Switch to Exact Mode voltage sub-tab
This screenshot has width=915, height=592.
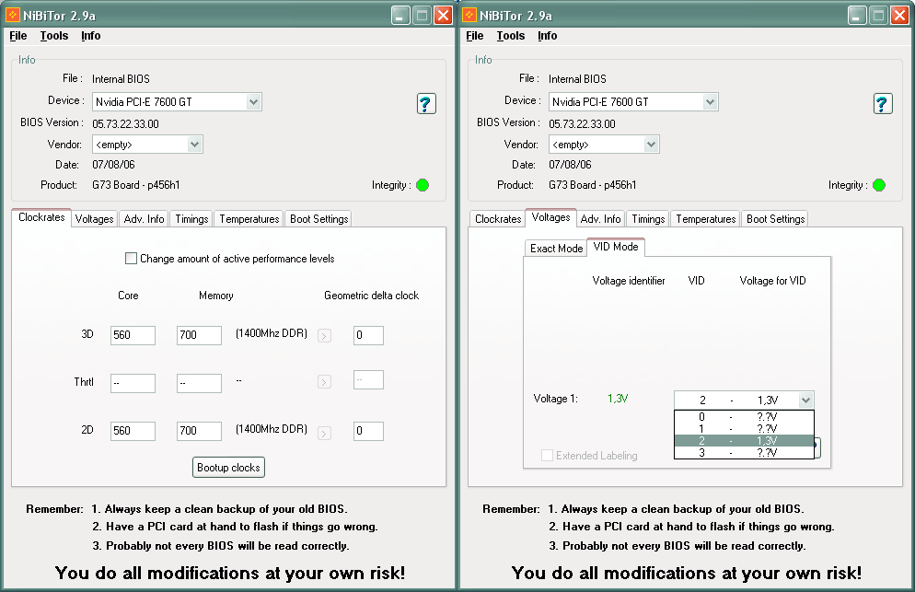[556, 249]
